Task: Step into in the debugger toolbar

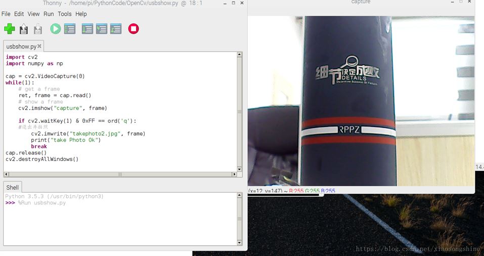Action: coord(102,29)
